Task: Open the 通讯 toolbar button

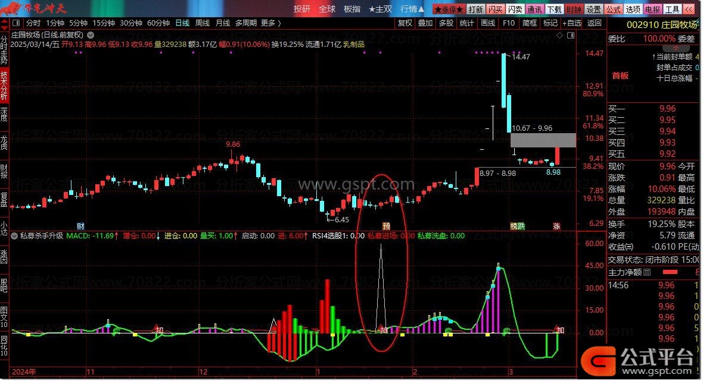Action: click(x=534, y=10)
